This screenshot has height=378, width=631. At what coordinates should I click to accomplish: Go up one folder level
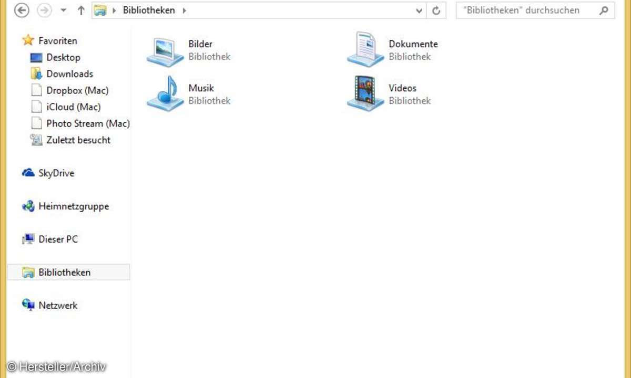(80, 10)
